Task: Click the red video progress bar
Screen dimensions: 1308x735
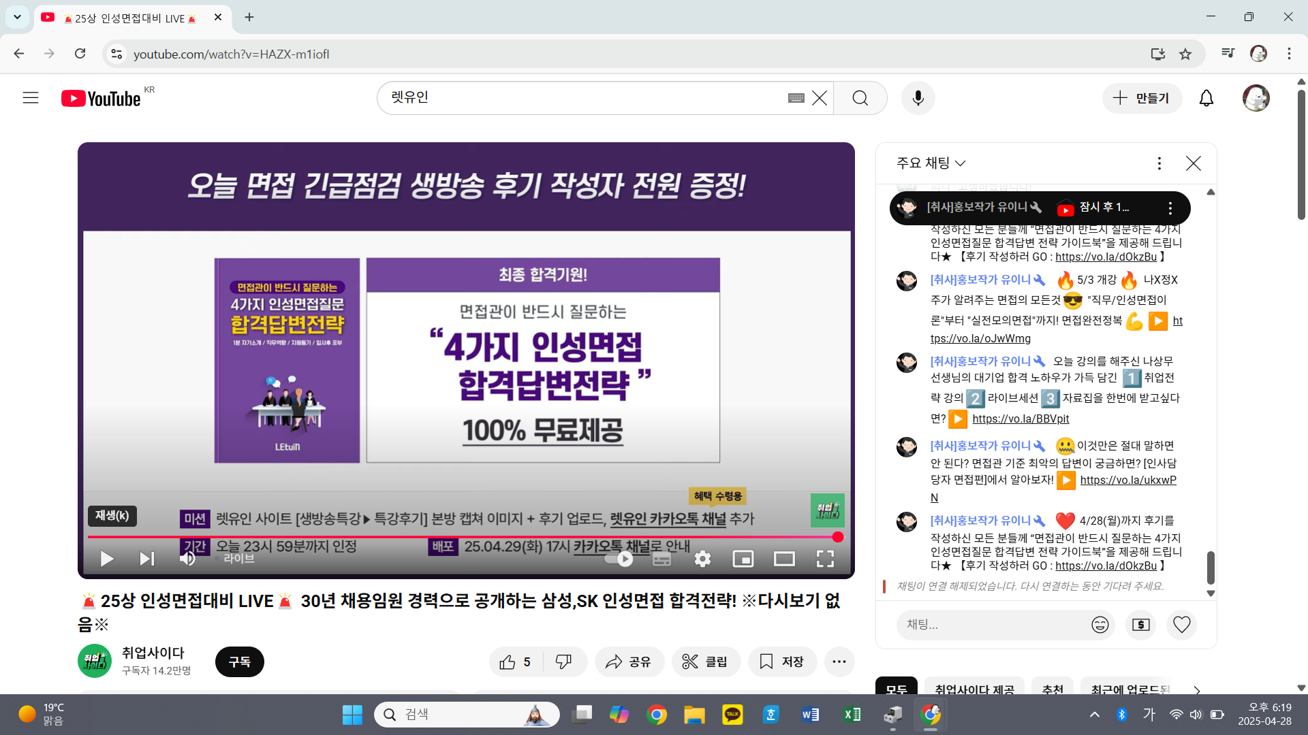Action: 463,537
